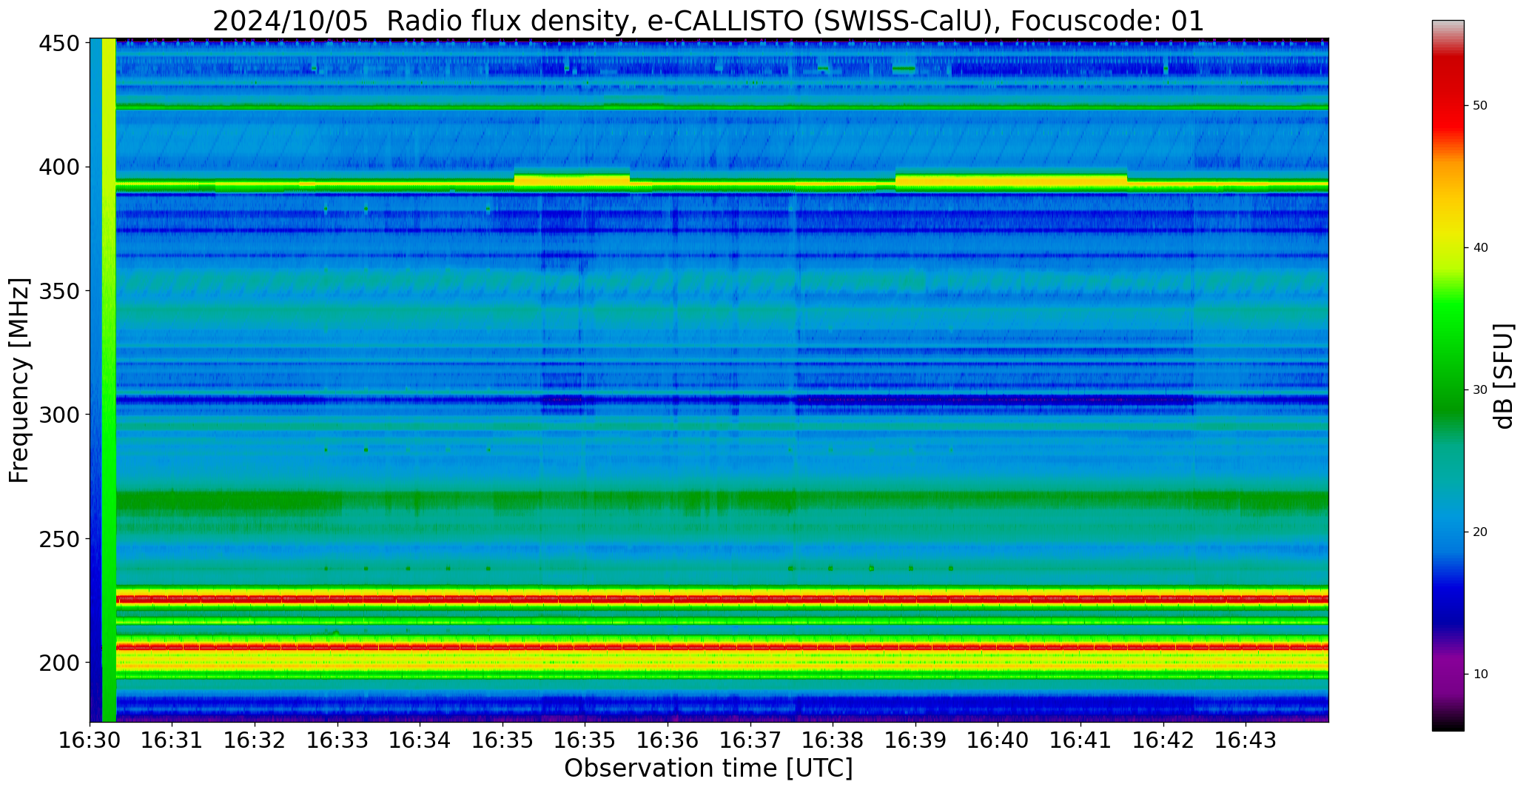Click the 16:40 time tick label

[x=998, y=740]
